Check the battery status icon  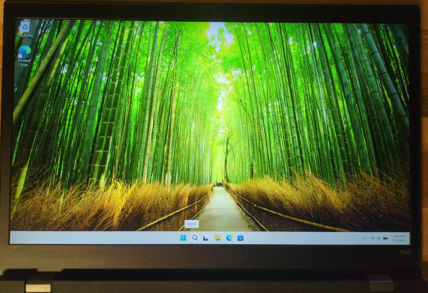[385, 238]
